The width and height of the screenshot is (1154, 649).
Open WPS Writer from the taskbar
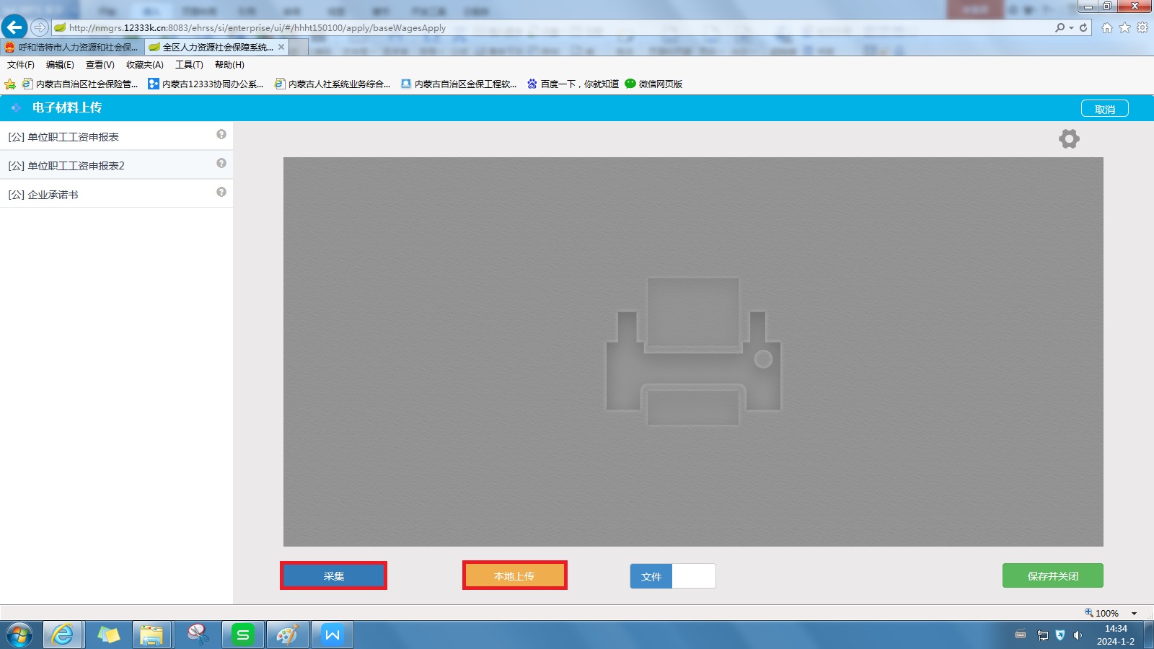(x=332, y=635)
